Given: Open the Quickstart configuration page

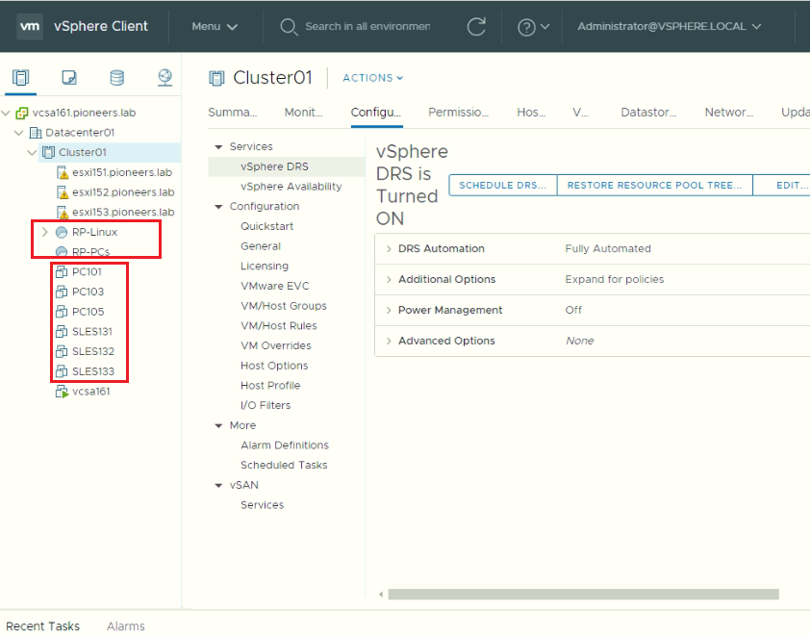Looking at the screenshot, I should (x=267, y=226).
